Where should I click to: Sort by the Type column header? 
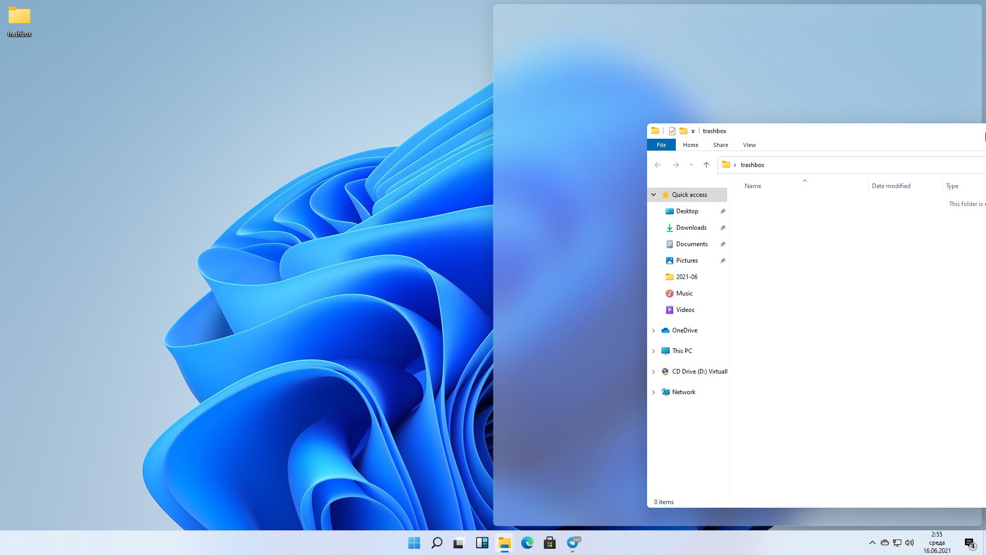pos(952,186)
